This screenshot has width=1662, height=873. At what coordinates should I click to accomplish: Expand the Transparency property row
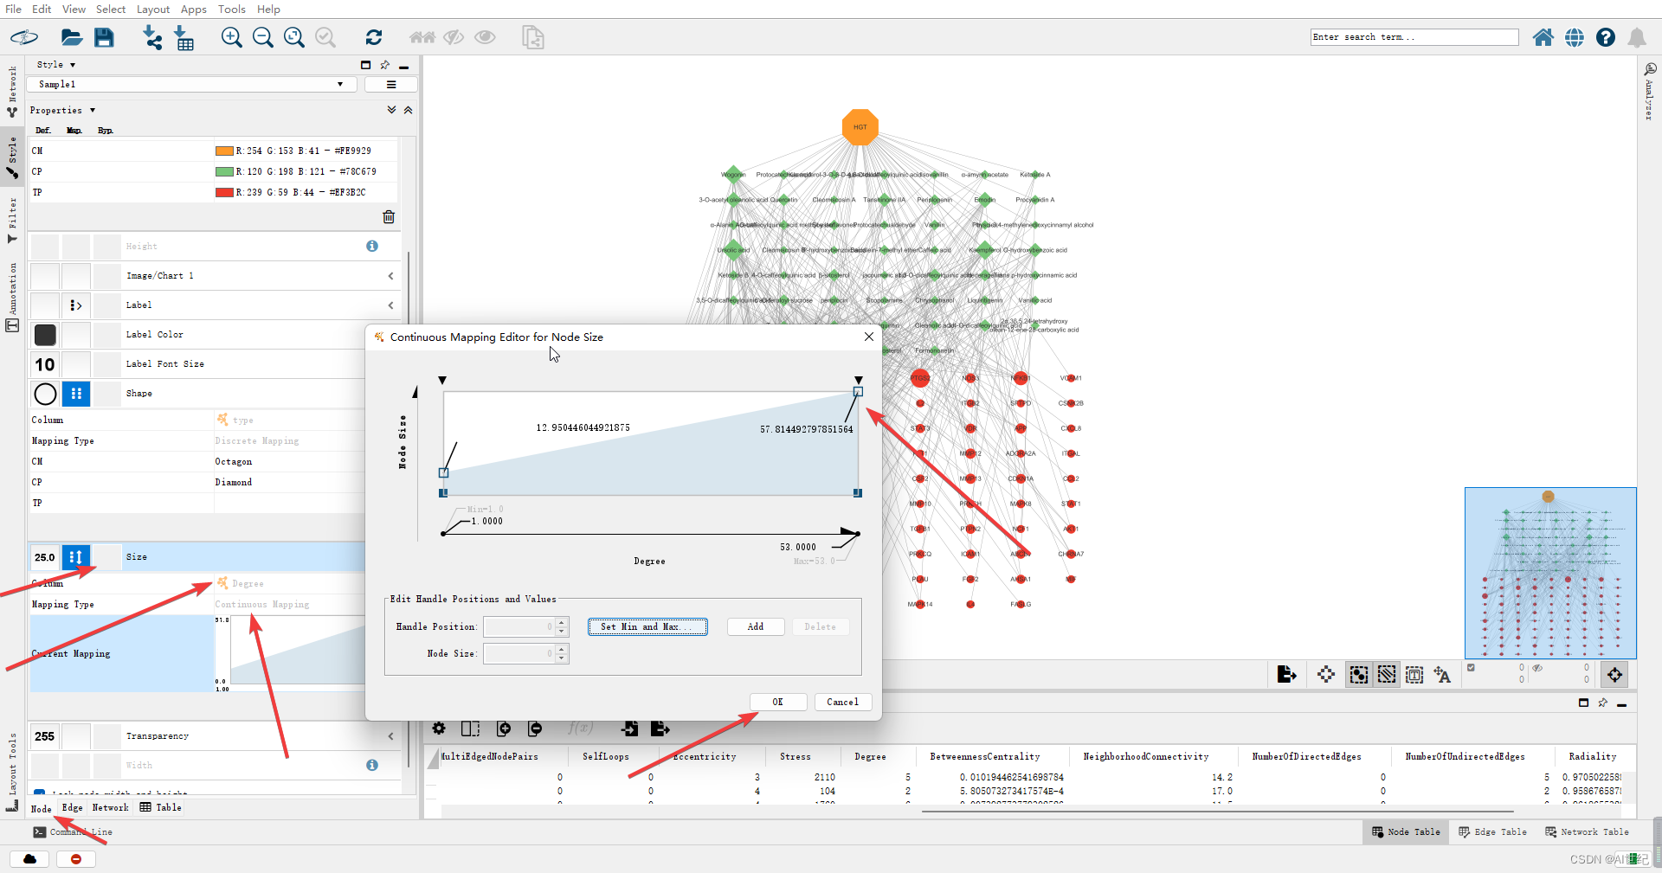point(390,736)
